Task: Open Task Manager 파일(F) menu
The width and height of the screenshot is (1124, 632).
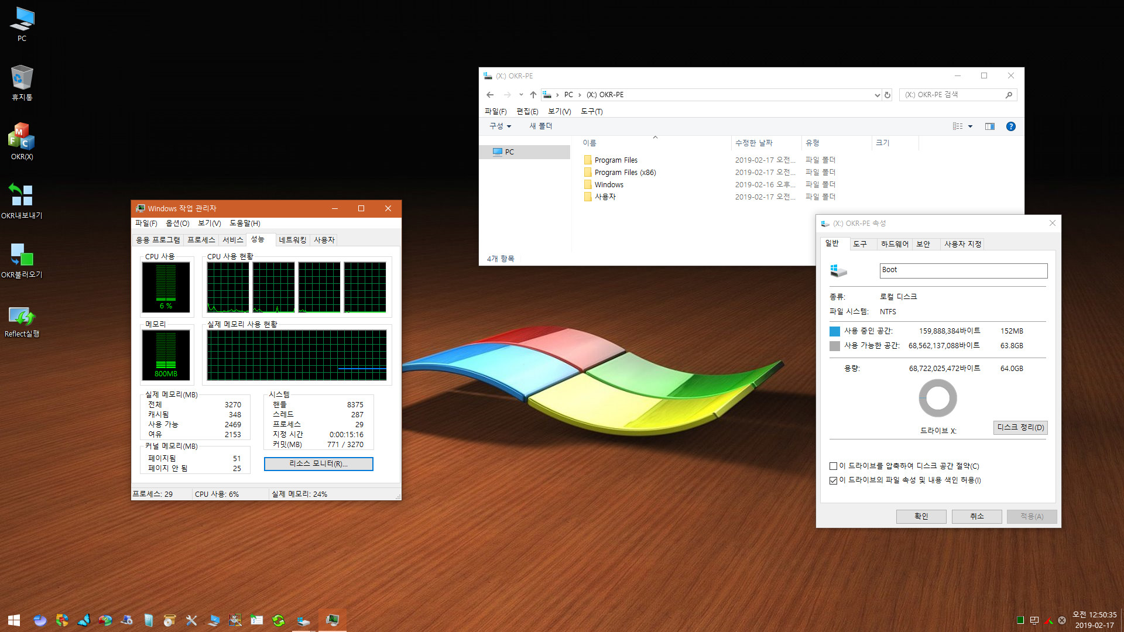Action: 146,224
